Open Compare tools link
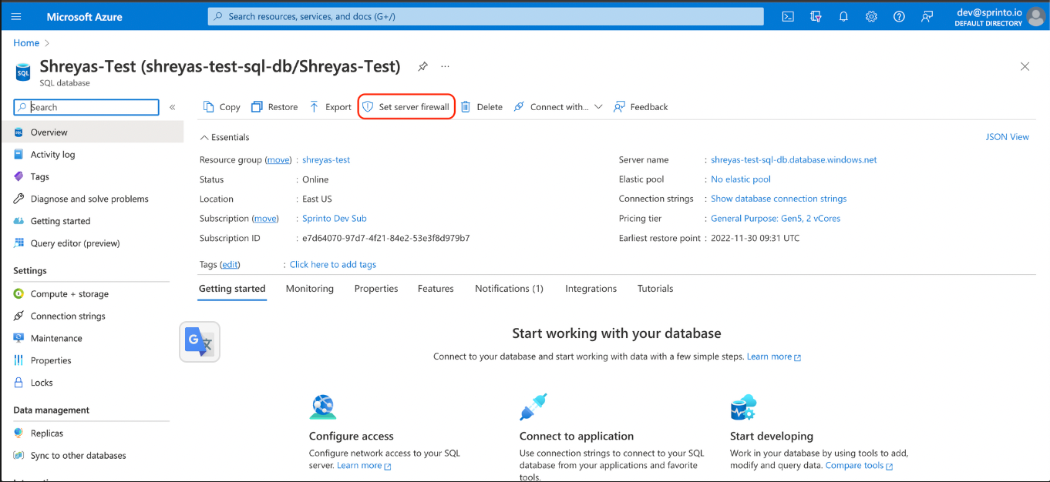 click(859, 466)
